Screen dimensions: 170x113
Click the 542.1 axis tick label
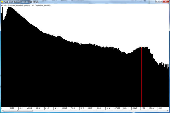click(x=55, y=108)
